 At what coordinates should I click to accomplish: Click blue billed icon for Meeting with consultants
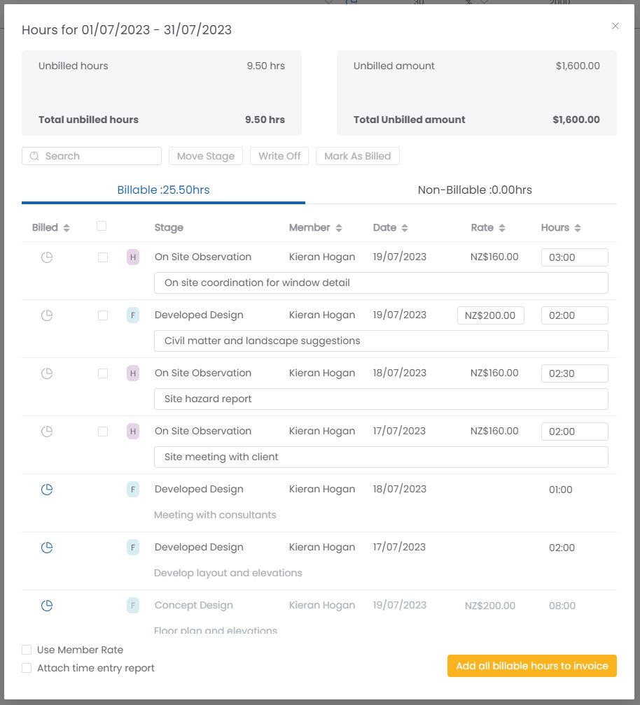47,490
